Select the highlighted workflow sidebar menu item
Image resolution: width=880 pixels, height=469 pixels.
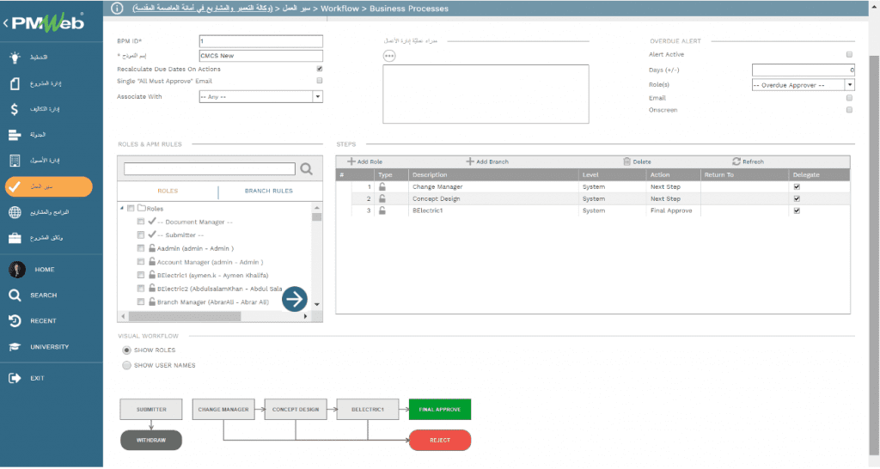click(x=49, y=186)
